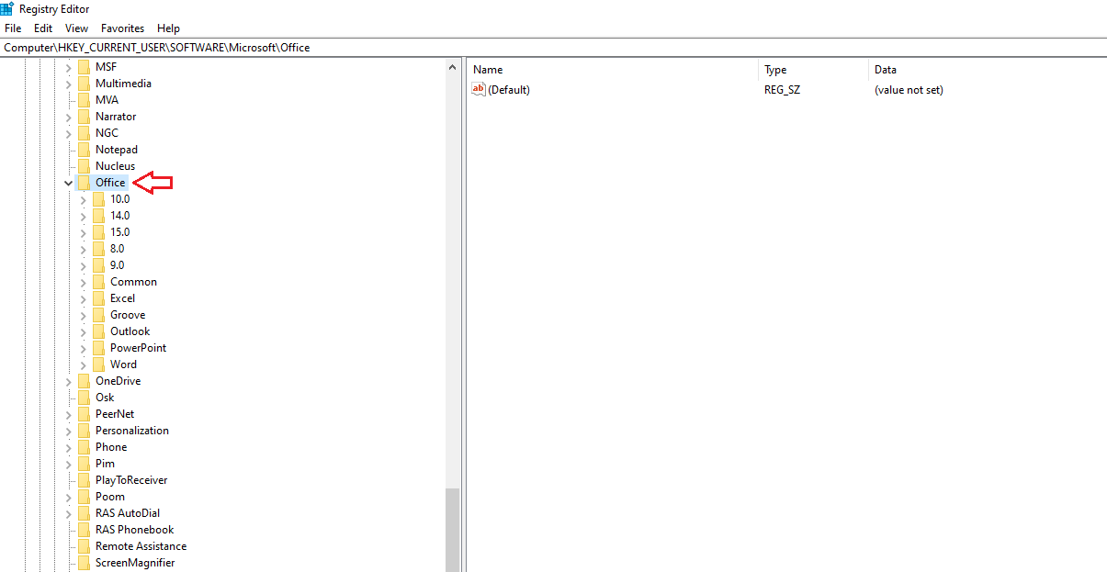Click the tree scrollbar up arrow
Image resolution: width=1107 pixels, height=572 pixels.
point(452,68)
